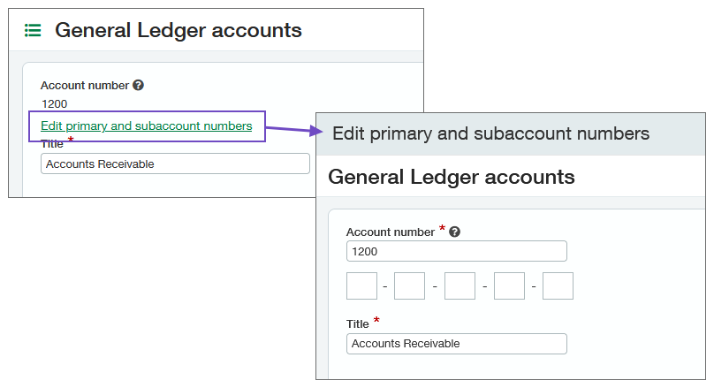Click Account number label above static 1200 text
The width and height of the screenshot is (714, 388).
(x=85, y=86)
